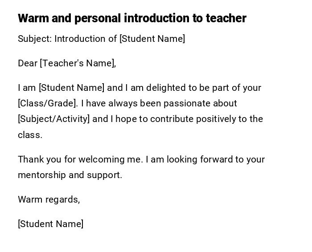Viewport: 312px width, 252px height.
Task: Click the word "Dear" in the greeting
Action: 28,63
